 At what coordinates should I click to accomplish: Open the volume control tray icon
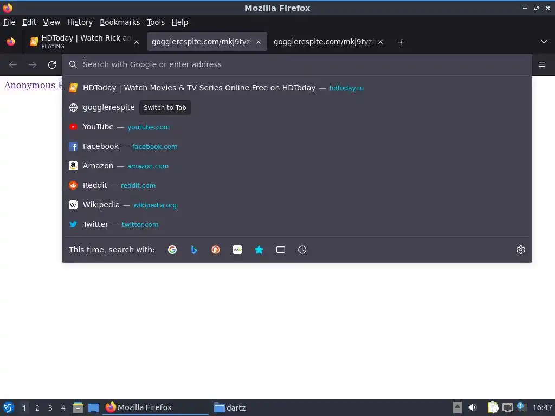click(x=473, y=407)
